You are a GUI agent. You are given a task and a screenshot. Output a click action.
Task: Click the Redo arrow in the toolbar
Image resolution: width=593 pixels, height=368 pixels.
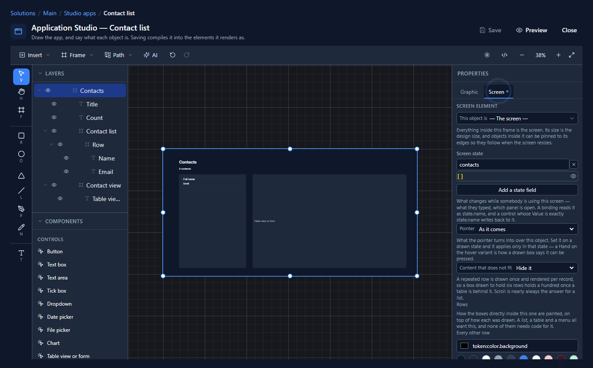click(187, 55)
